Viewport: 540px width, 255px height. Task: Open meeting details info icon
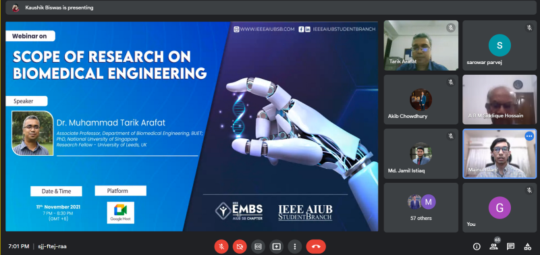tap(477, 246)
